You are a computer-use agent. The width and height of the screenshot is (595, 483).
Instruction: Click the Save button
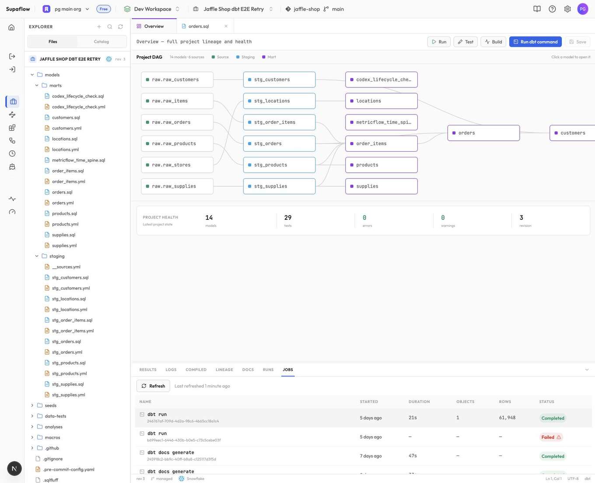577,42
